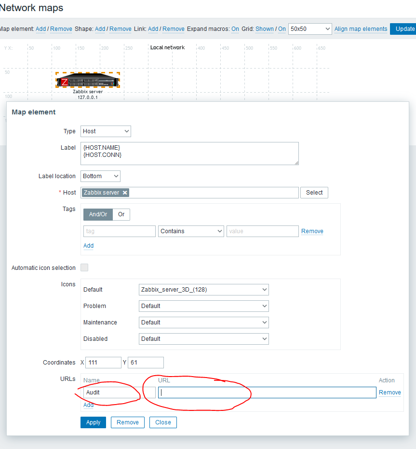This screenshot has height=449, width=416.
Task: Click the tag name input field
Action: click(x=120, y=231)
